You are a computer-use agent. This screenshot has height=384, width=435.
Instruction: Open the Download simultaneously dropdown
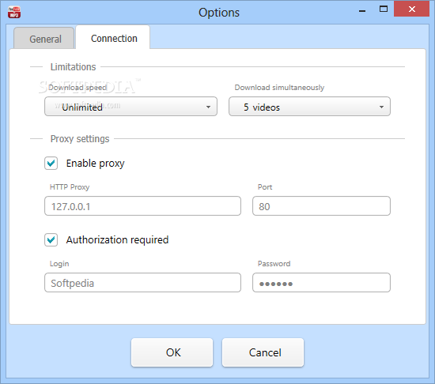(x=309, y=107)
